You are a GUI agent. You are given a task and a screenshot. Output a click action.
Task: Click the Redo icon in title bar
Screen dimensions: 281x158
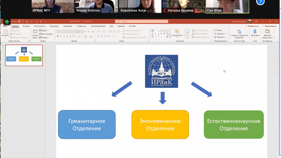[37, 21]
